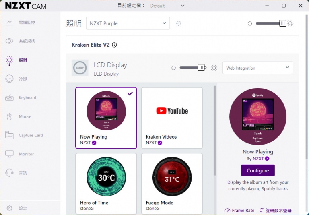Go to the 設定 menu item
The image size is (309, 215).
click(23, 208)
